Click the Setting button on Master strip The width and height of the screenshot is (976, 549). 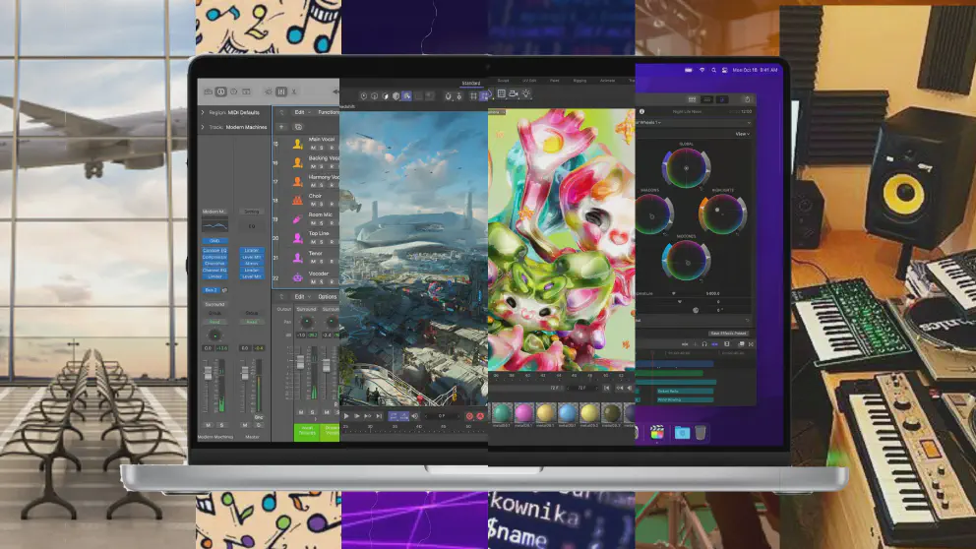coord(252,212)
